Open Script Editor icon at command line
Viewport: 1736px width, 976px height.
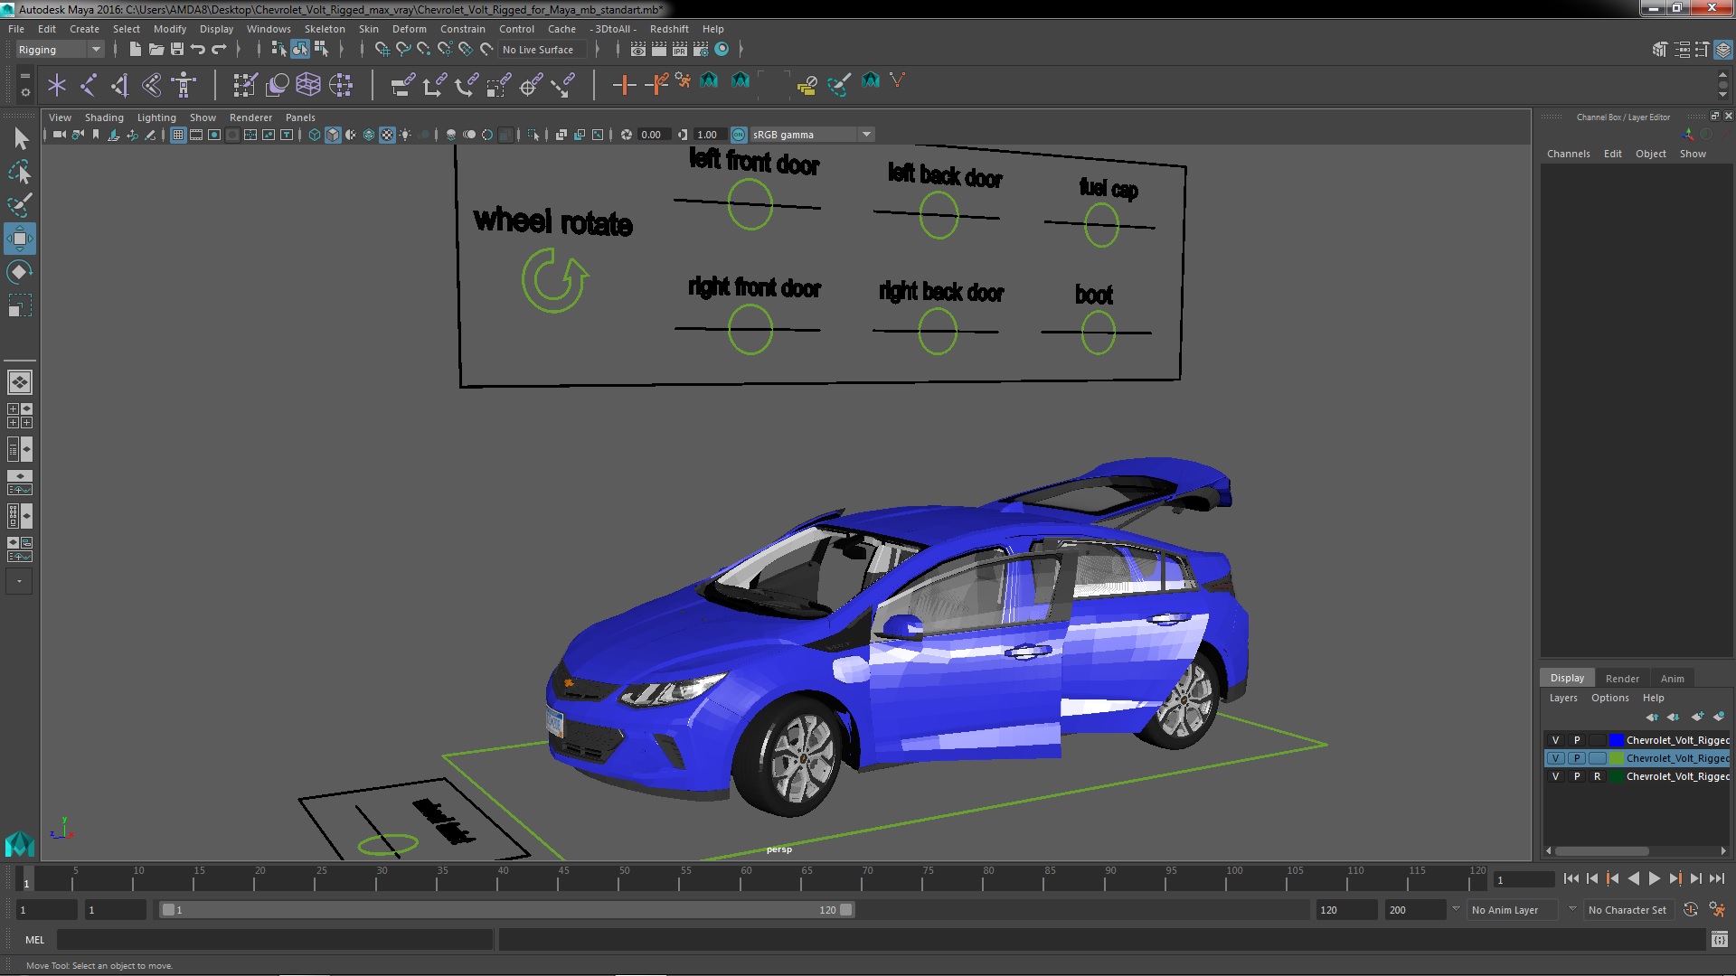point(1719,940)
